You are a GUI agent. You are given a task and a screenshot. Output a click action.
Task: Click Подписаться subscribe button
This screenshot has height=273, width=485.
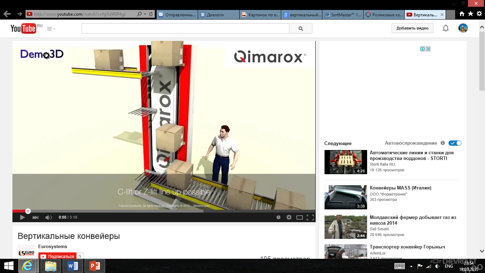click(x=58, y=256)
